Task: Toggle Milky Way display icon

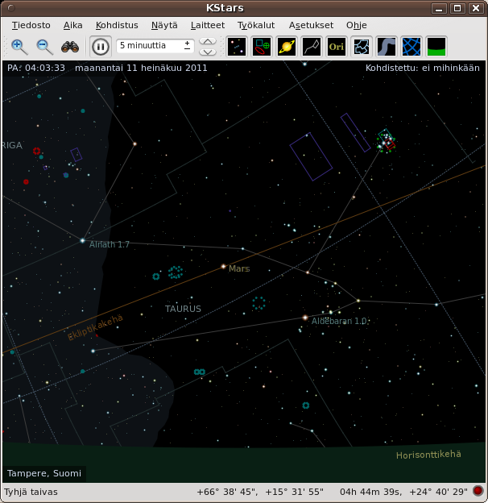Action: pos(387,47)
